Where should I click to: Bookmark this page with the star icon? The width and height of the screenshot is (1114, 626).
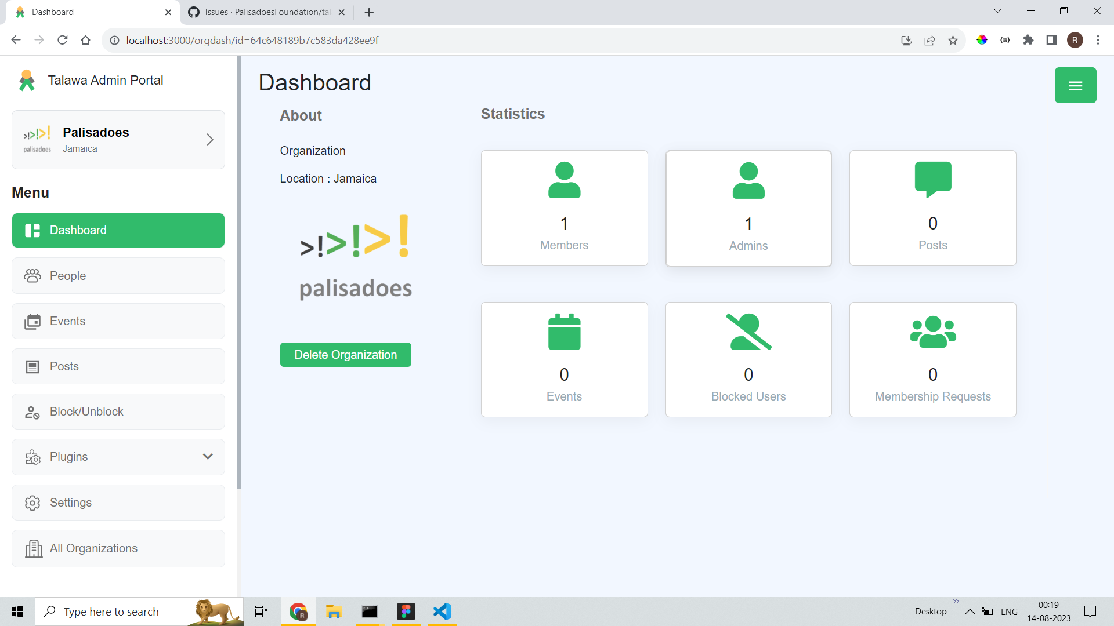[953, 40]
